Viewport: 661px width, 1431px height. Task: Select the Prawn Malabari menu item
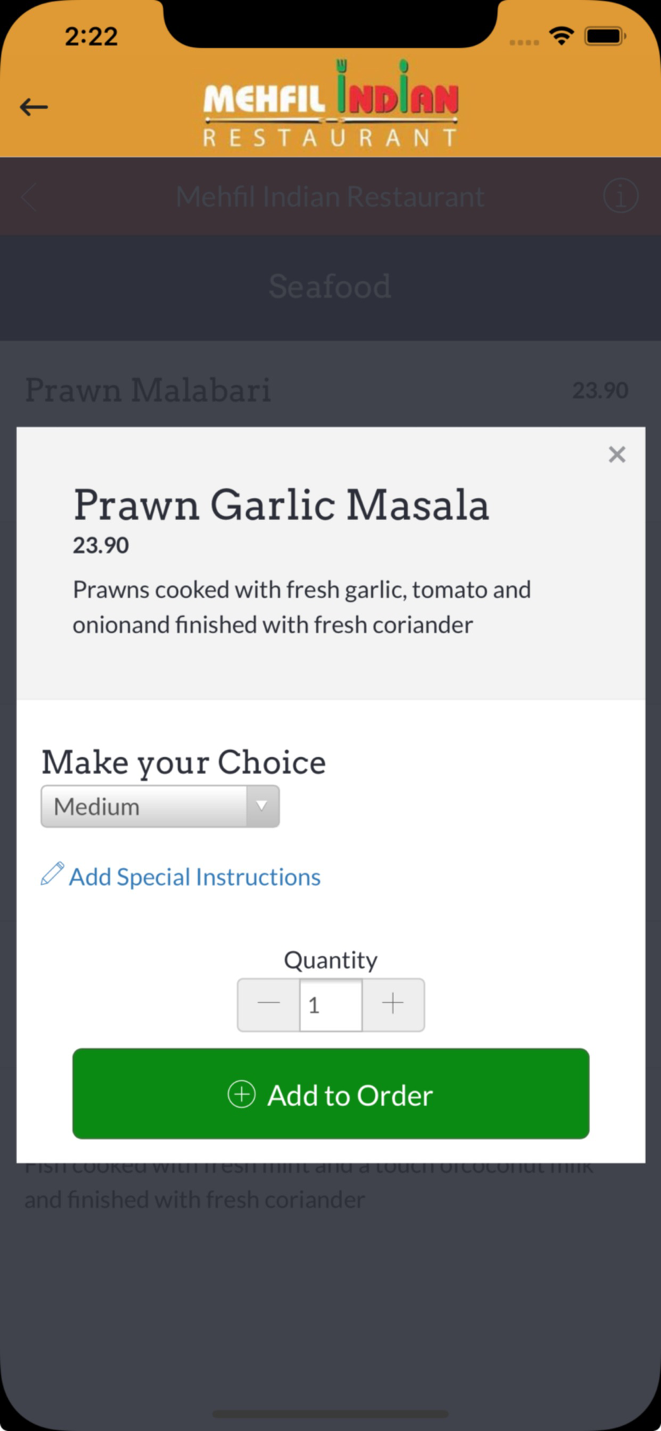[x=148, y=391]
